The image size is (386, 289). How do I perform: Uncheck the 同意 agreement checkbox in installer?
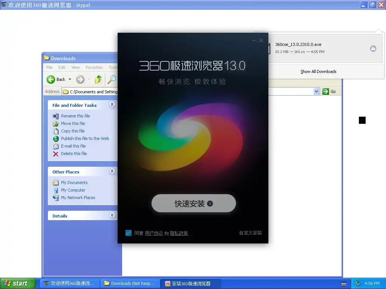(x=128, y=233)
